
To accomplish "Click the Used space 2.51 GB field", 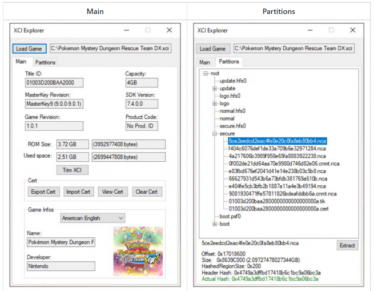I will click(x=73, y=157).
